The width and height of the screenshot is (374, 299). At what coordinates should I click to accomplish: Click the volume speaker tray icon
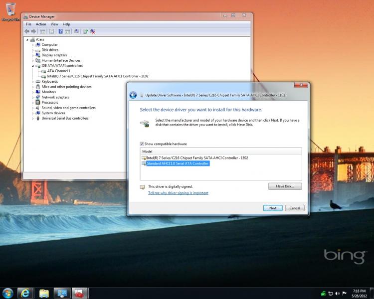[x=337, y=294]
